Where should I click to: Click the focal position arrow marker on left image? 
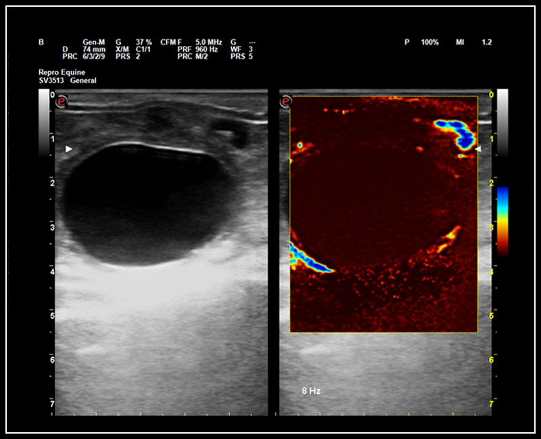(x=67, y=148)
